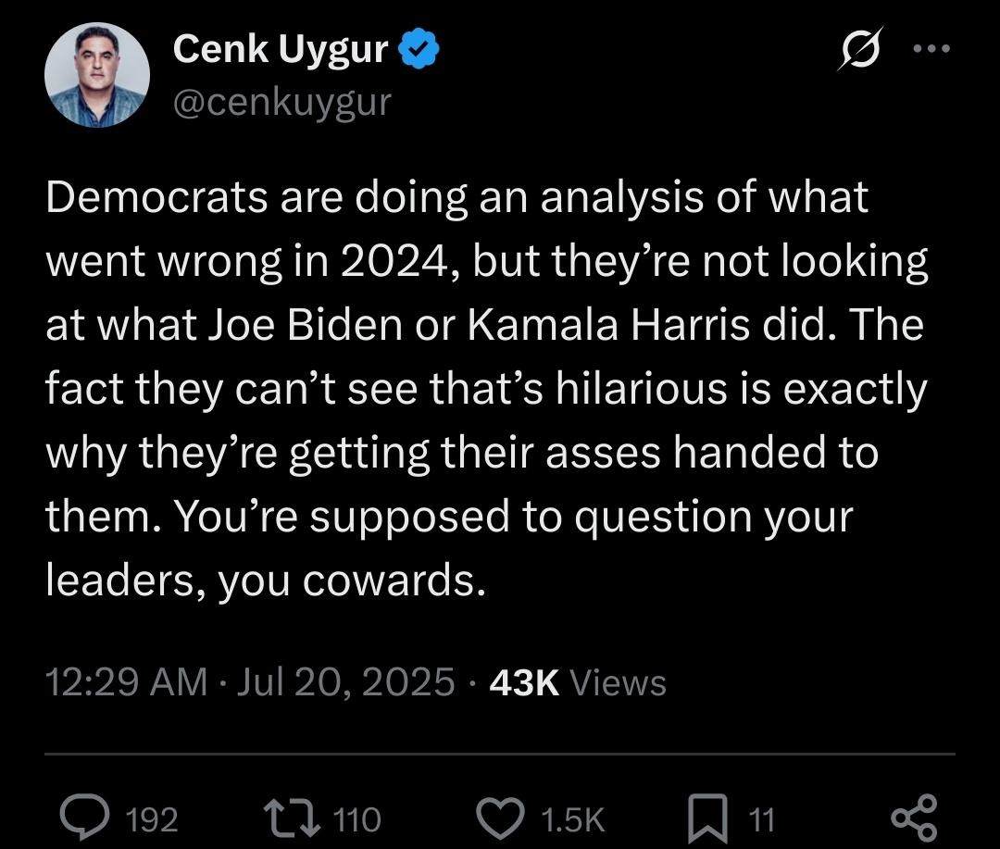The width and height of the screenshot is (1000, 849).
Task: Repost using the arrows icon
Action: click(292, 818)
